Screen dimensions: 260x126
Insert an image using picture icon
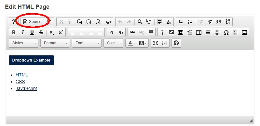(171, 32)
